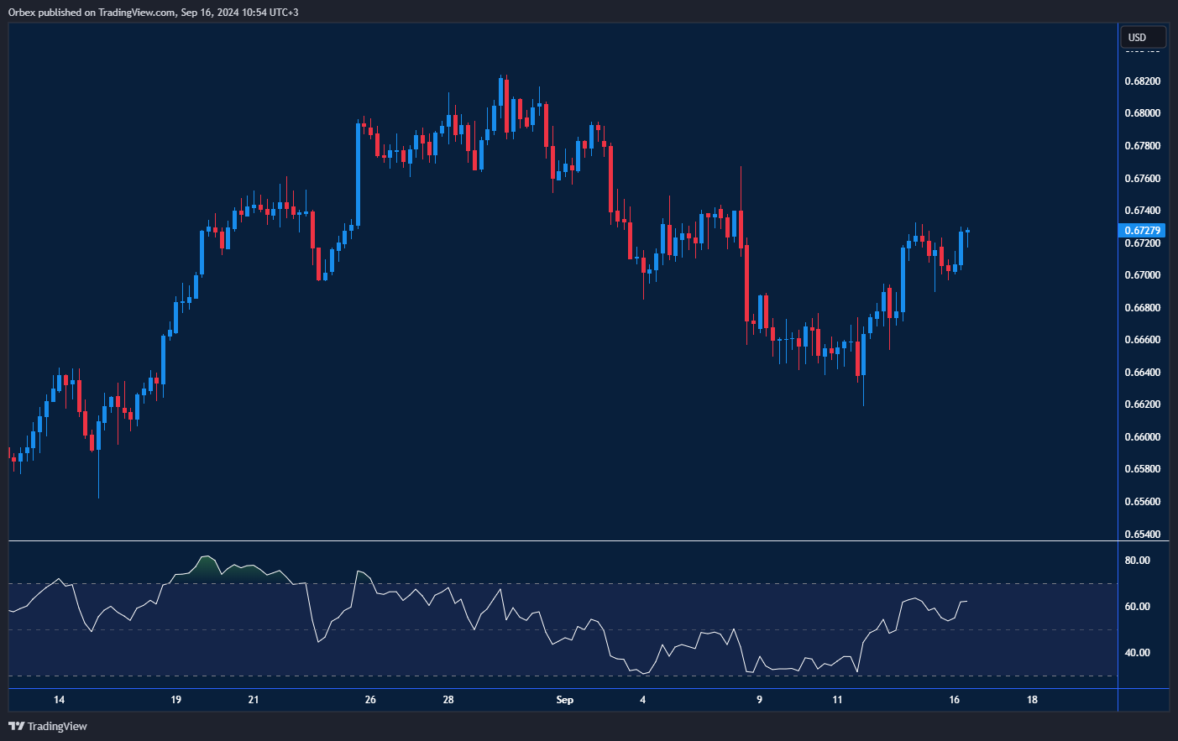Viewport: 1178px width, 741px height.
Task: Select the Sep label on time axis
Action: click(565, 700)
